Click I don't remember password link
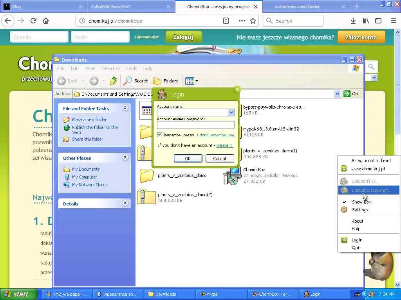The image size is (401, 300). tap(216, 135)
